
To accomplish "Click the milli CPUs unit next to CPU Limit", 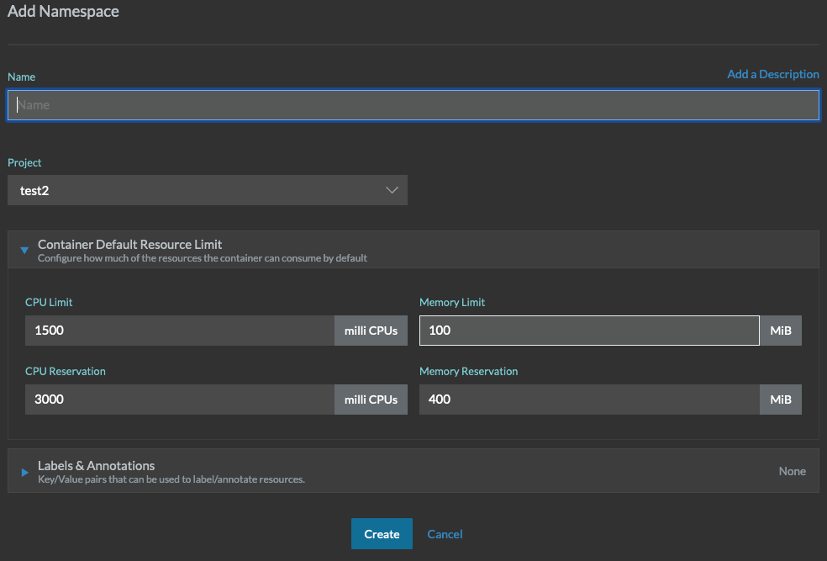I will coord(371,330).
